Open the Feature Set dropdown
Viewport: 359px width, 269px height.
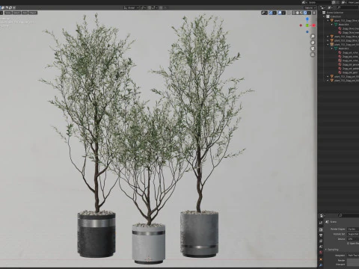click(x=353, y=234)
